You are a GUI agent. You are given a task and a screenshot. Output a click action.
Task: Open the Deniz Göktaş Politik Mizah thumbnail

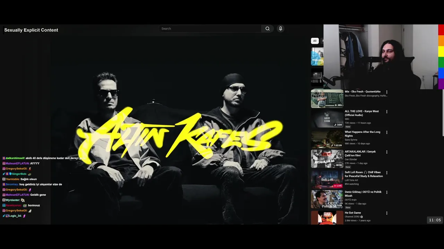(327, 199)
